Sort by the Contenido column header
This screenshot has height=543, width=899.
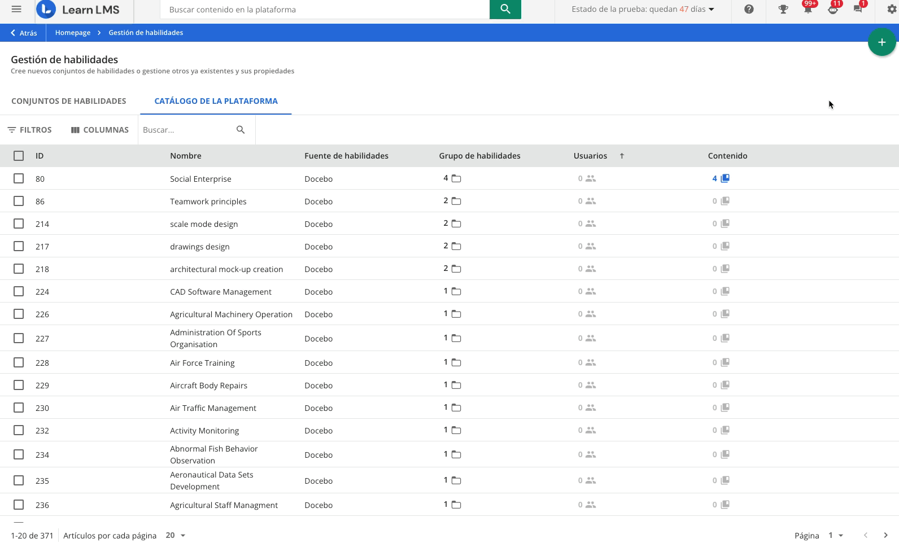(x=727, y=156)
